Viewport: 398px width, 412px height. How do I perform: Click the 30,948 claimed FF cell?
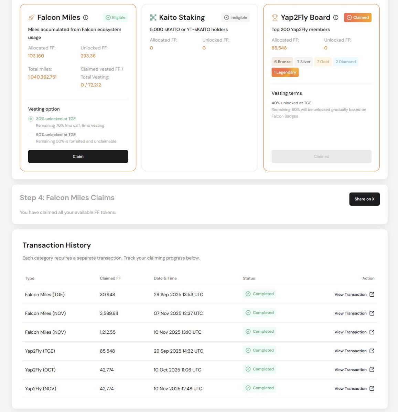107,295
